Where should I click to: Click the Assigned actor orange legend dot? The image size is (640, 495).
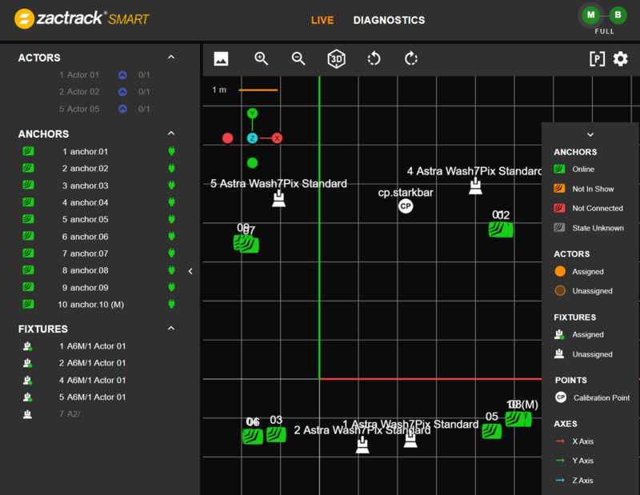pos(560,271)
